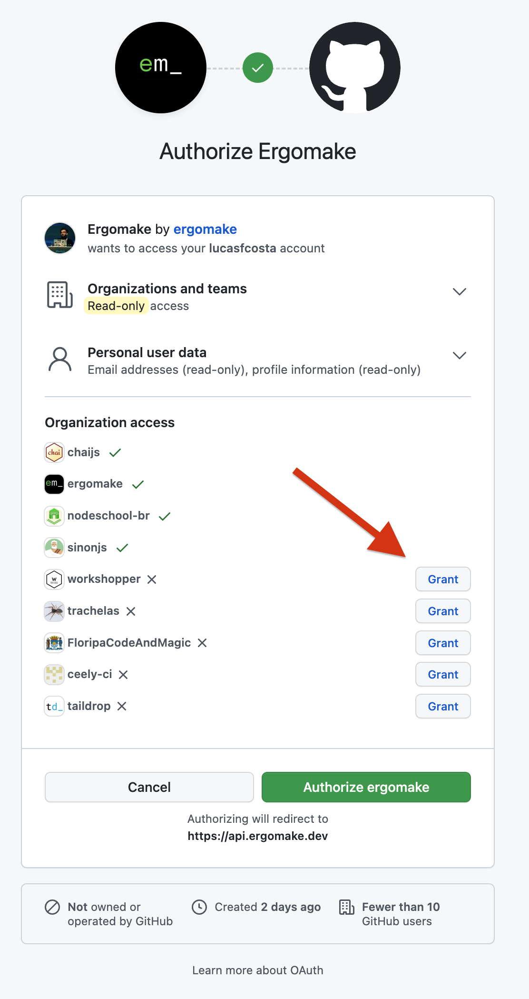Grant access to trachelas organization
529x999 pixels.
point(443,611)
